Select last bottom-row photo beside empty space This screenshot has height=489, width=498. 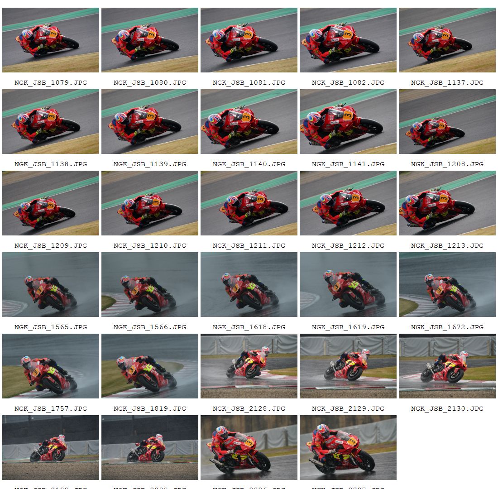tap(348, 448)
